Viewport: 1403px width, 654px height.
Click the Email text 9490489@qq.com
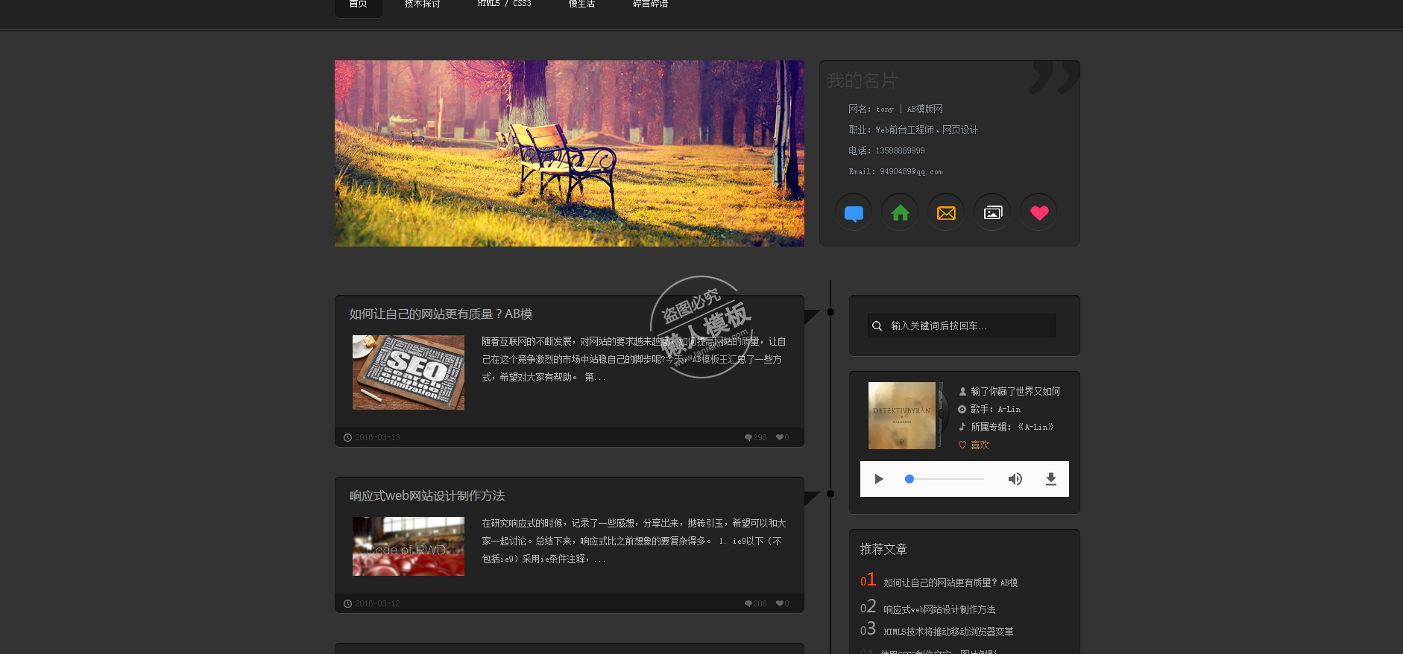pyautogui.click(x=895, y=171)
